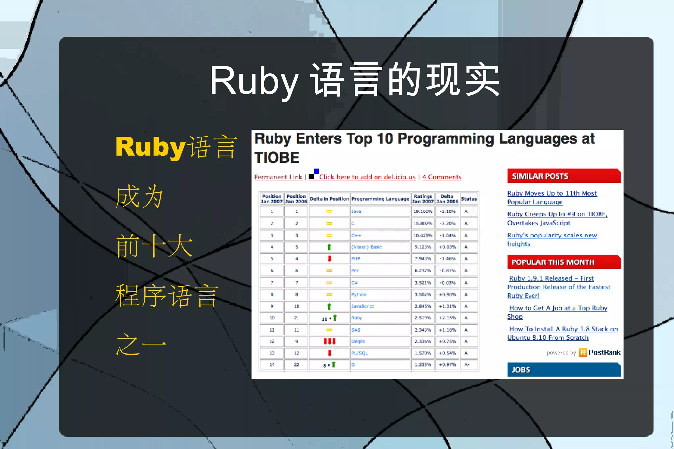This screenshot has height=449, width=674.
Task: Click green up arrow in JavaScript row
Action: [x=329, y=306]
